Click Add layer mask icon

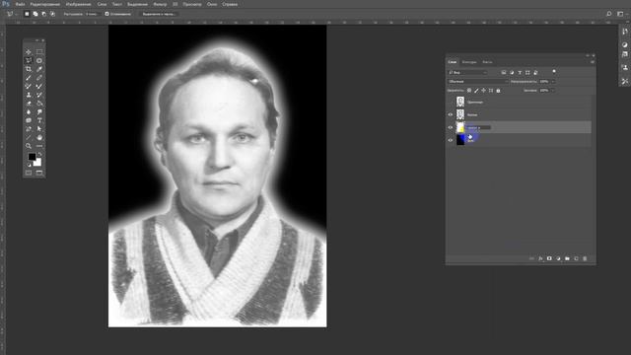(x=549, y=258)
